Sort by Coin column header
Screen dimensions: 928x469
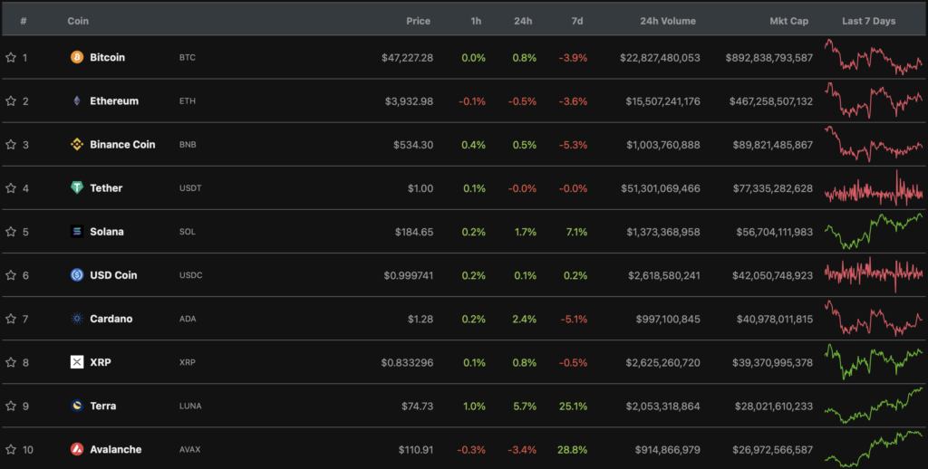(x=78, y=21)
